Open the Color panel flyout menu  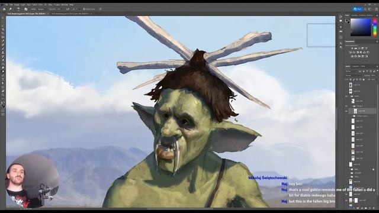(377, 15)
